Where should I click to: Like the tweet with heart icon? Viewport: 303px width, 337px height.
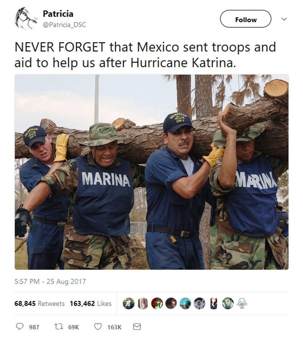coord(98,327)
